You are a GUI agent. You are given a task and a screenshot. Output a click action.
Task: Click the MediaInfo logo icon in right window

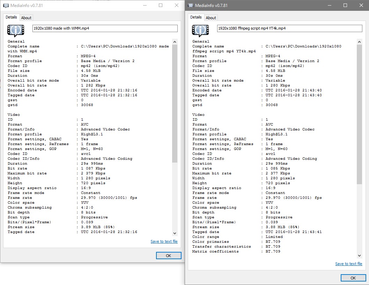[200, 31]
